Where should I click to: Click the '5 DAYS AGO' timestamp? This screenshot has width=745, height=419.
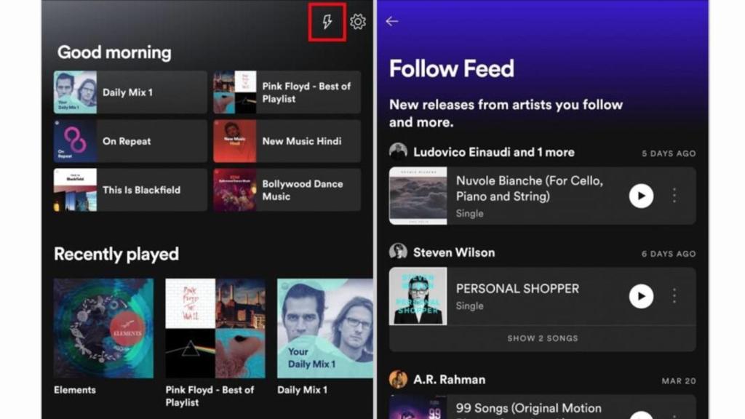coord(669,153)
